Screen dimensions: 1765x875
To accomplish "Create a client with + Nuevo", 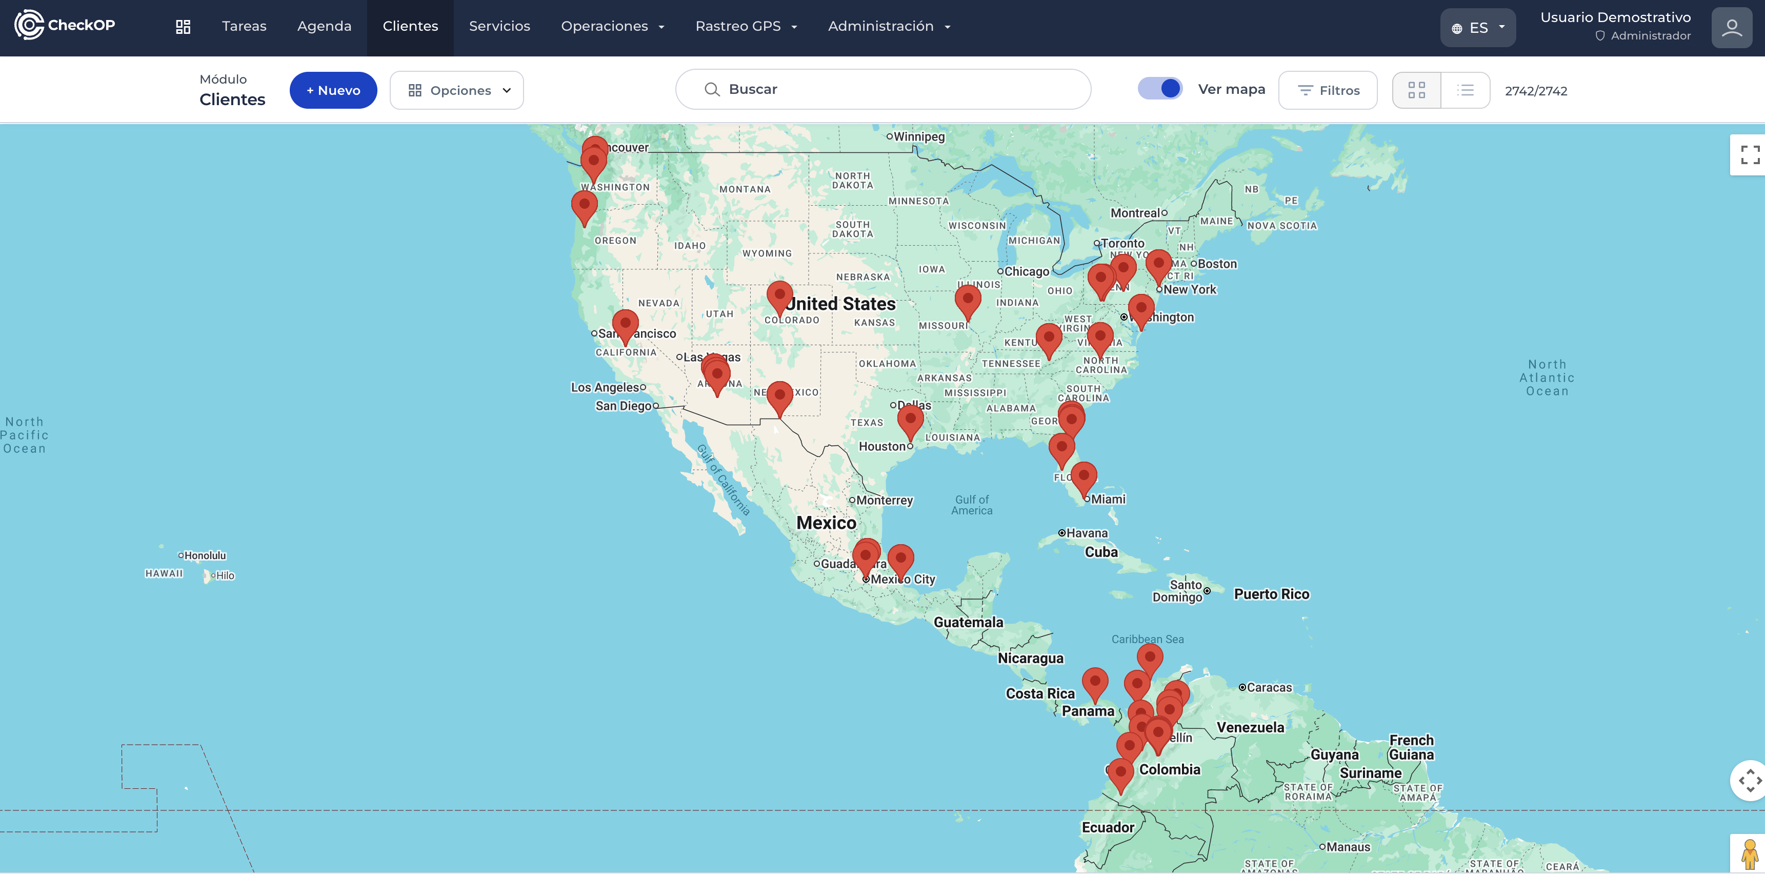I will tap(333, 90).
